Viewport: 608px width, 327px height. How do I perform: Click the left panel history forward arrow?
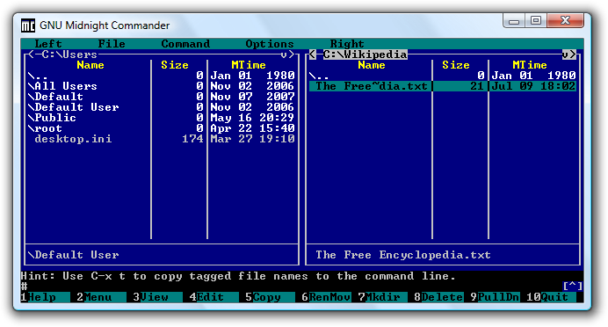pos(291,54)
